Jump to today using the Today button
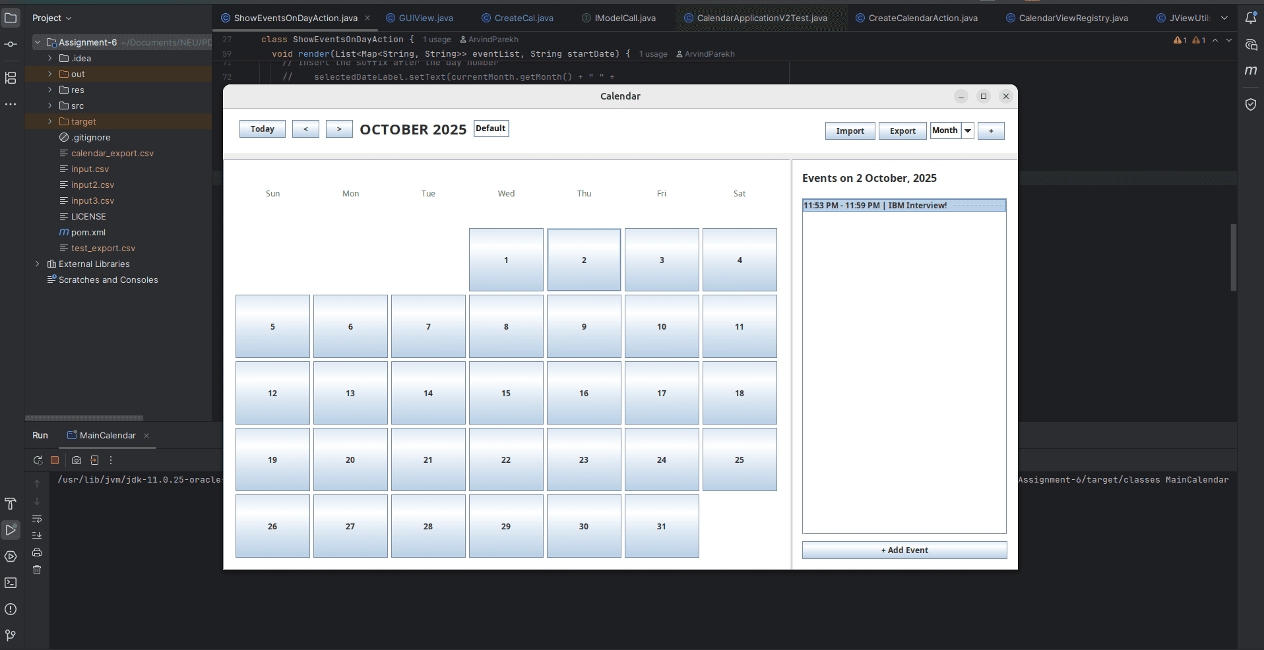This screenshot has height=650, width=1264. [261, 129]
